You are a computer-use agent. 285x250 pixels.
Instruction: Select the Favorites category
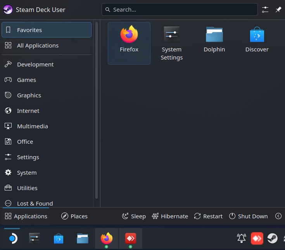click(x=47, y=30)
